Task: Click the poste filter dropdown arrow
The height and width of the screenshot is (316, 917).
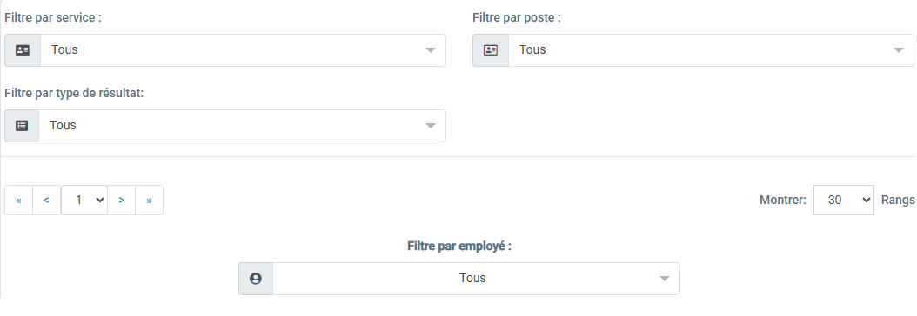Action: [899, 50]
